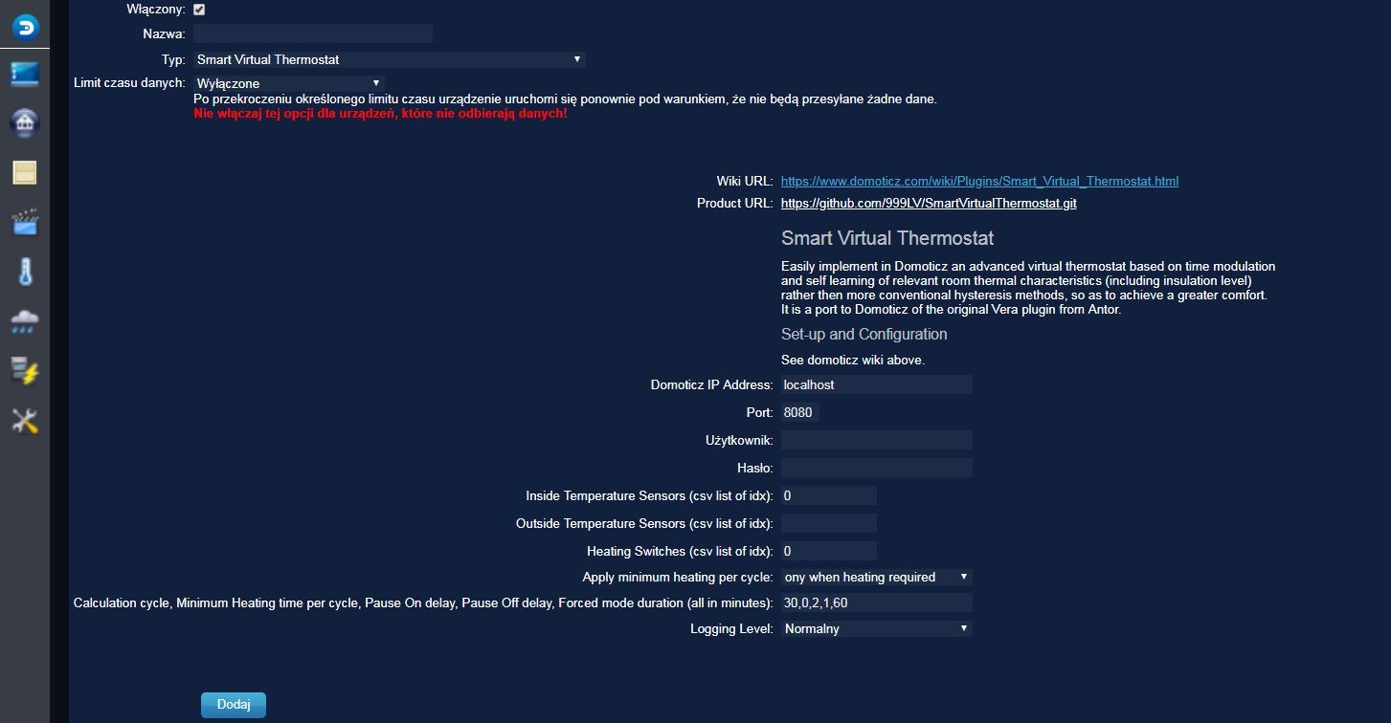Image resolution: width=1391 pixels, height=723 pixels.
Task: Toggle the Włączony checkbox
Action: coord(199,10)
